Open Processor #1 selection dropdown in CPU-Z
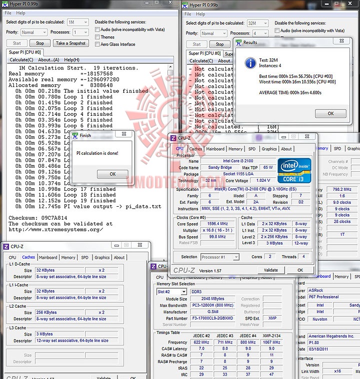The width and height of the screenshot is (360, 379). click(220, 257)
